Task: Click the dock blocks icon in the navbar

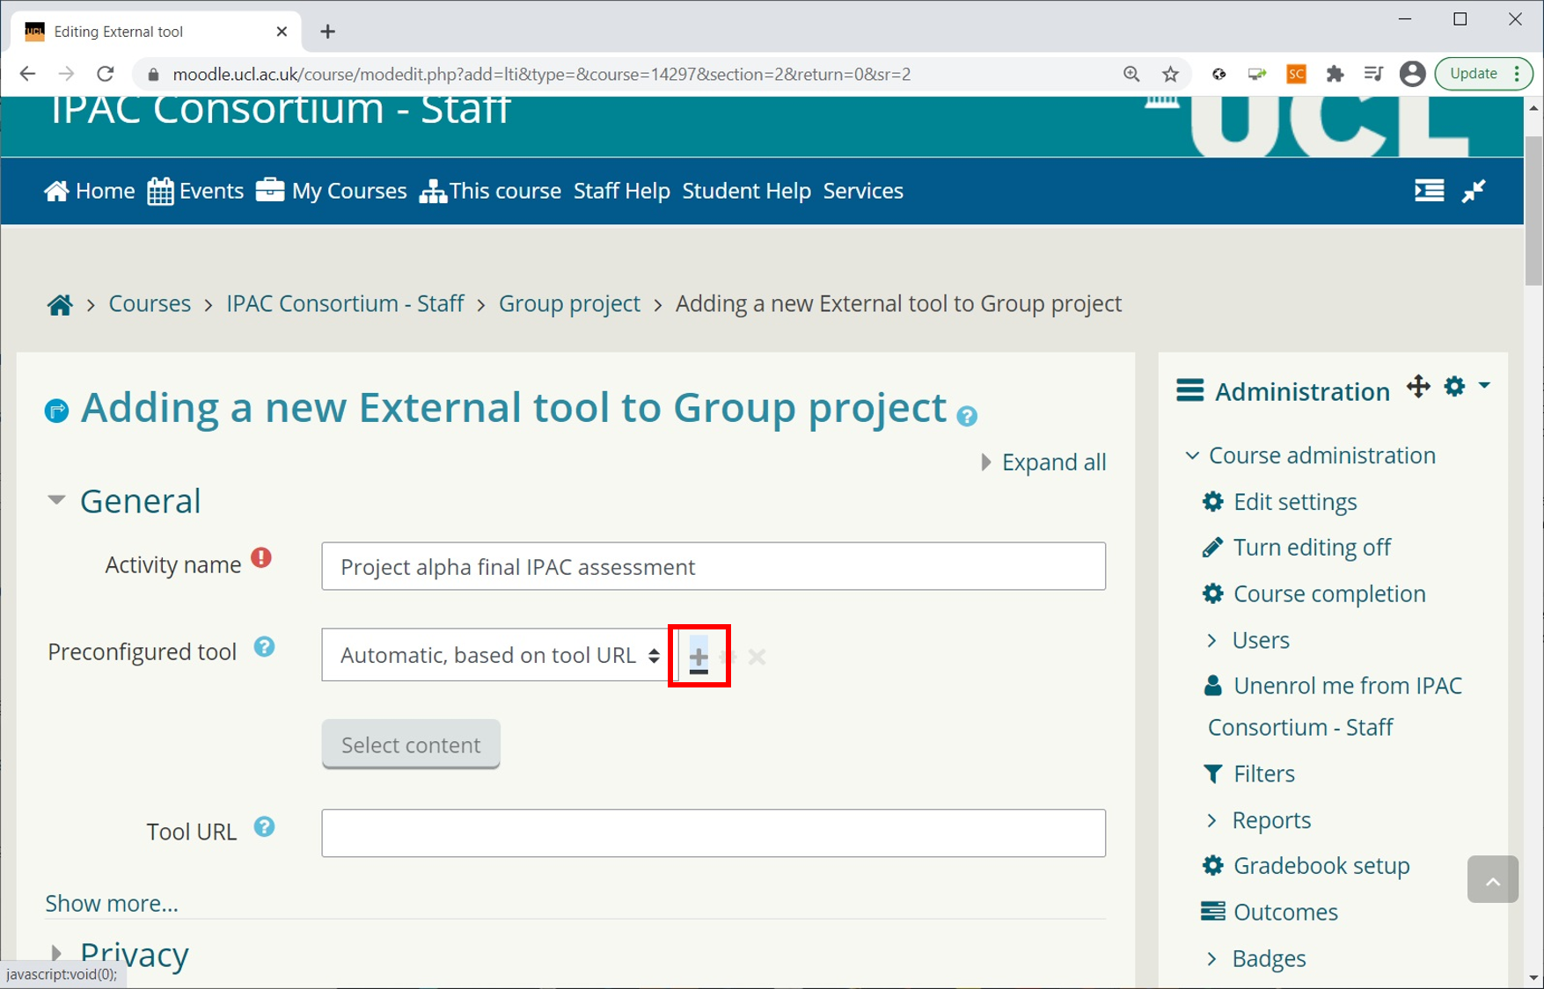Action: coord(1429,191)
